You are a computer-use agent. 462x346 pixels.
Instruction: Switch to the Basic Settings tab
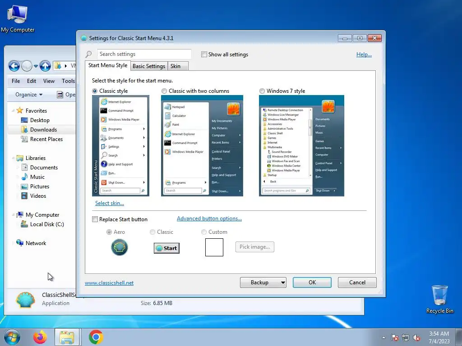pyautogui.click(x=149, y=66)
